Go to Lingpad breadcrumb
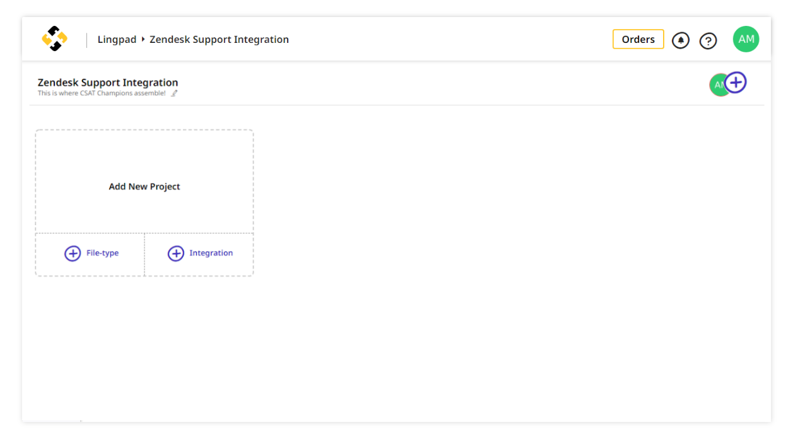793x439 pixels. point(117,39)
